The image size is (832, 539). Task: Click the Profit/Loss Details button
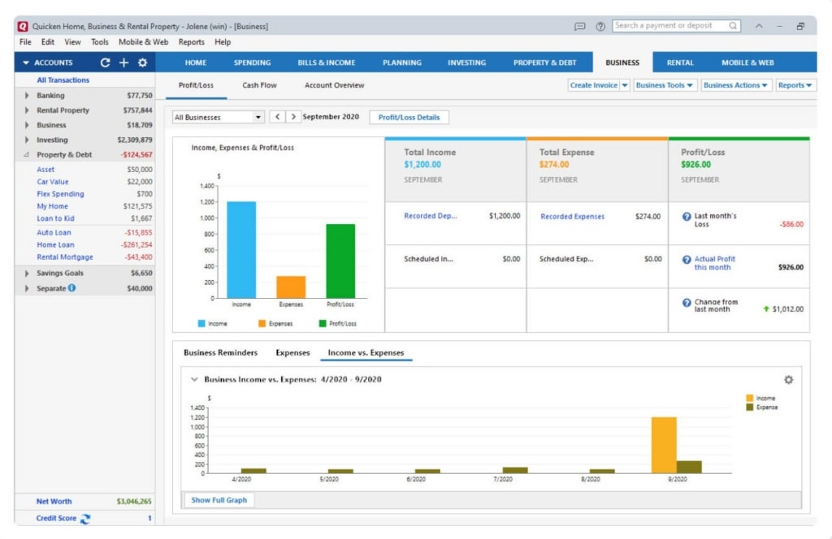pyautogui.click(x=409, y=117)
